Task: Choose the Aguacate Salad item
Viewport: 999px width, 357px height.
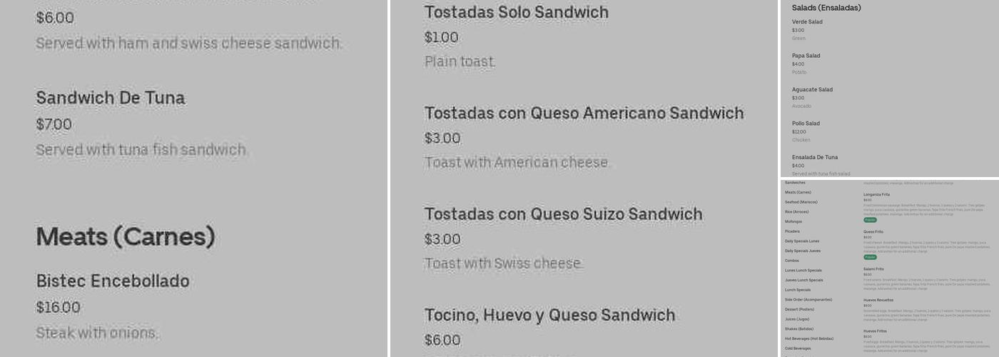Action: point(812,90)
